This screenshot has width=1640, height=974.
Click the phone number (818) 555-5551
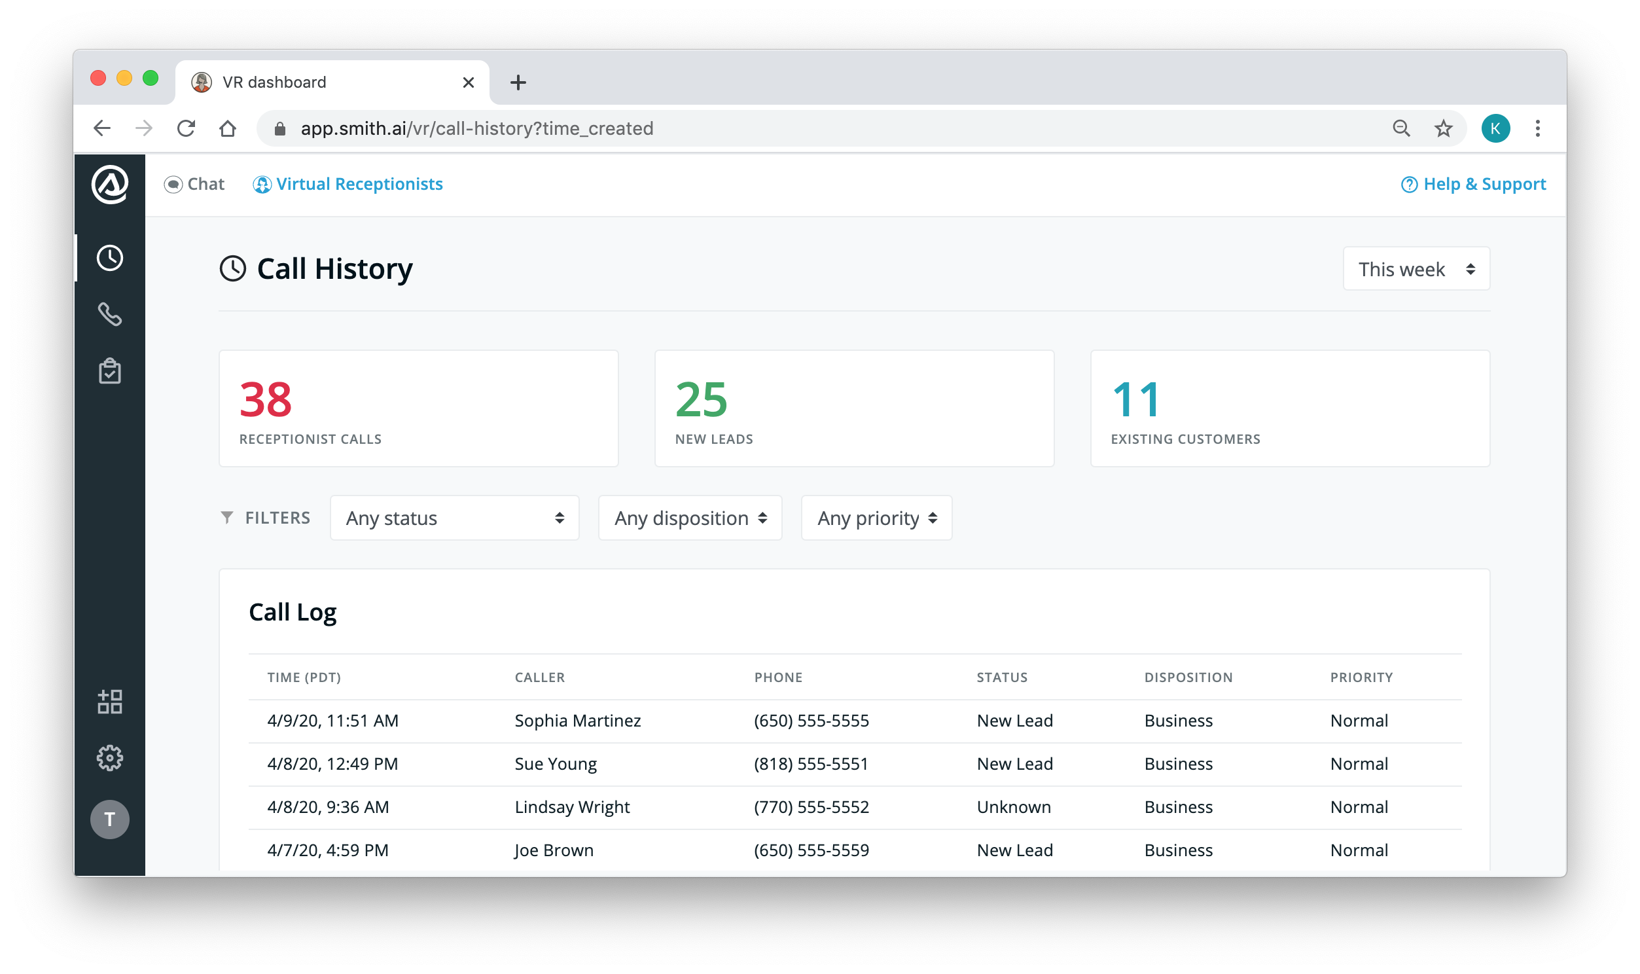811,764
